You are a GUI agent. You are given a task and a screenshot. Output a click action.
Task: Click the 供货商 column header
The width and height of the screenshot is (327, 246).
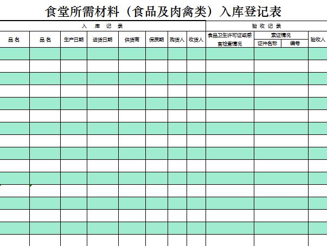click(132, 40)
